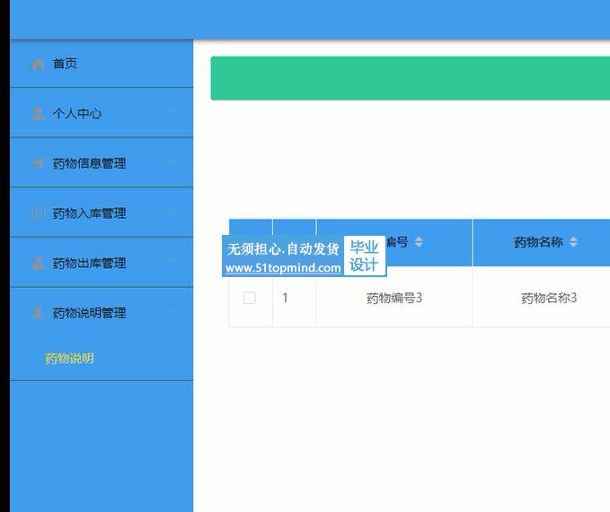Expand the 个人中心 menu chevron
The height and width of the screenshot is (512, 610).
tap(171, 111)
